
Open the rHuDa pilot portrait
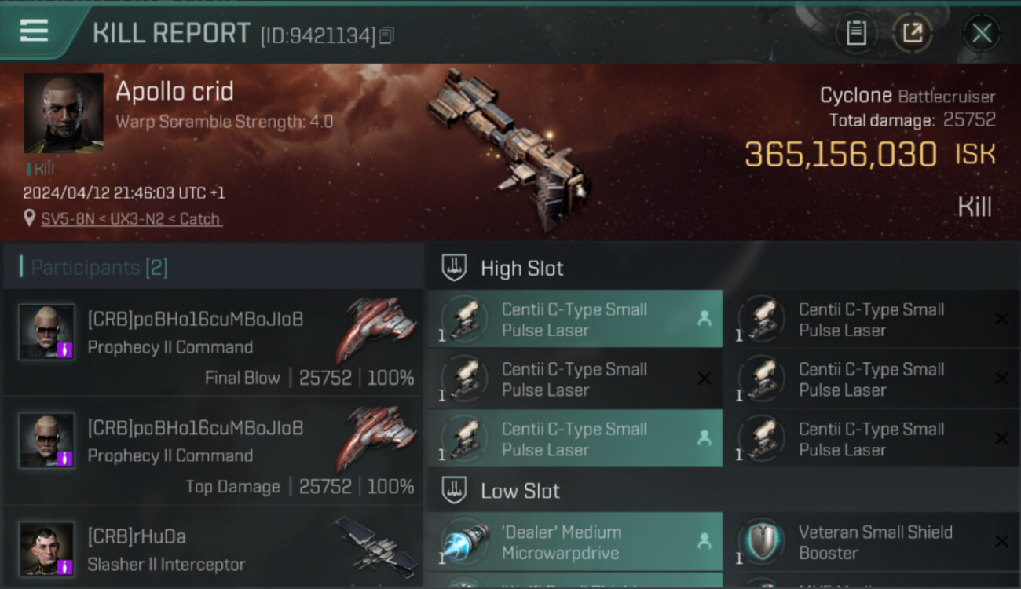pyautogui.click(x=47, y=549)
